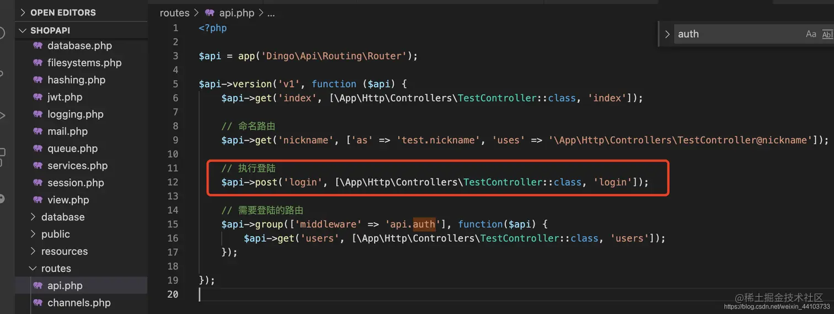This screenshot has width=834, height=314.
Task: Click the closing '});' on line 19
Action: tap(207, 280)
